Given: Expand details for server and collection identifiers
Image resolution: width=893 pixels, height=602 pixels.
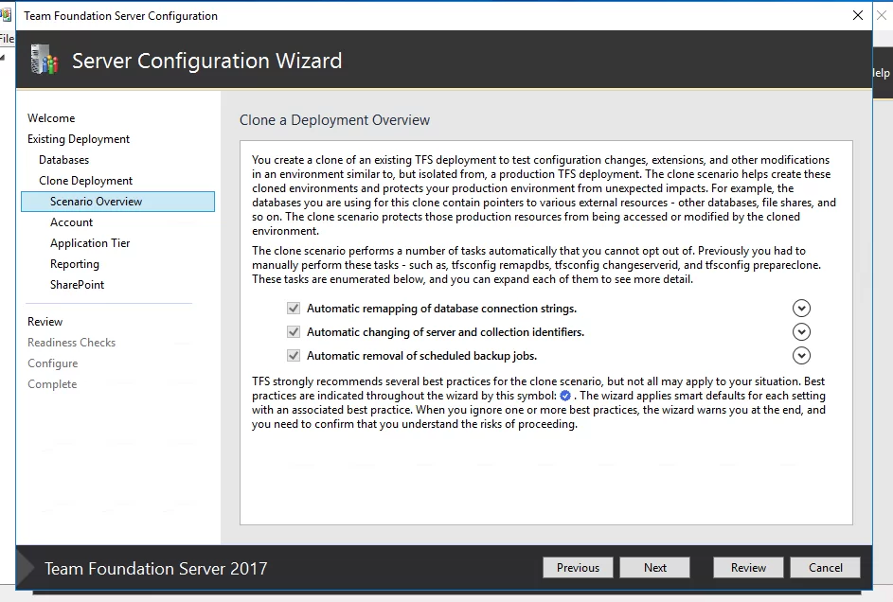Looking at the screenshot, I should [x=801, y=332].
